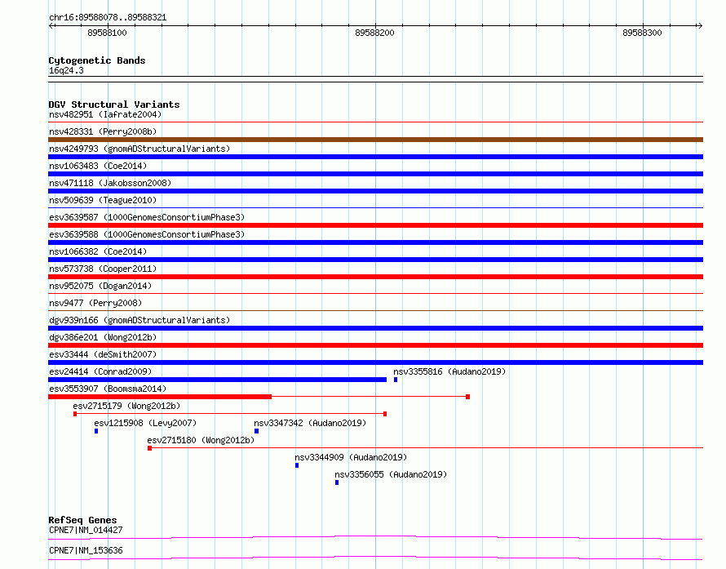Screen dimensions: 726x569
Task: Open gene CPNE7|NM_014427
Action: (x=86, y=530)
